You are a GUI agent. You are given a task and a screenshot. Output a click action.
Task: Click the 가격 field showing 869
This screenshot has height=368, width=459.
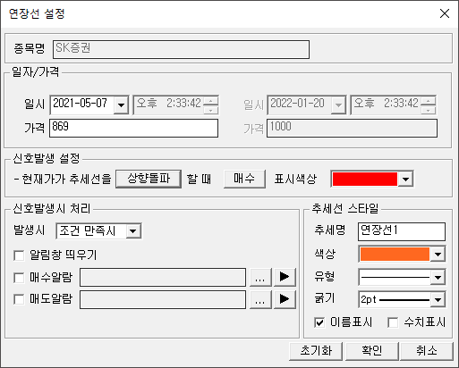pos(133,128)
